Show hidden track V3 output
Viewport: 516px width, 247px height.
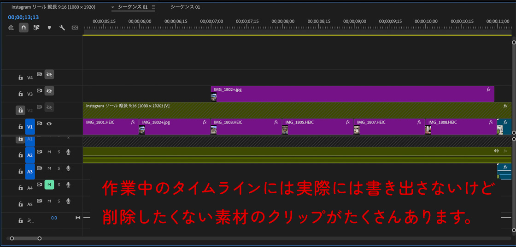[49, 90]
